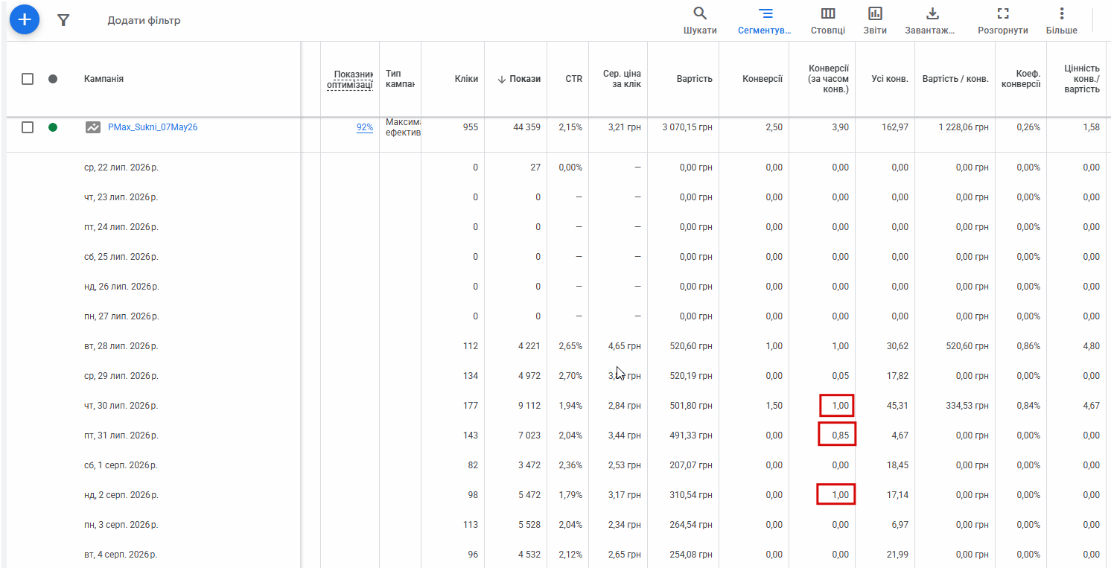1111x568 pixels.
Task: Click date row 'нд, 2 серп. 2026 р.'
Action: point(121,495)
